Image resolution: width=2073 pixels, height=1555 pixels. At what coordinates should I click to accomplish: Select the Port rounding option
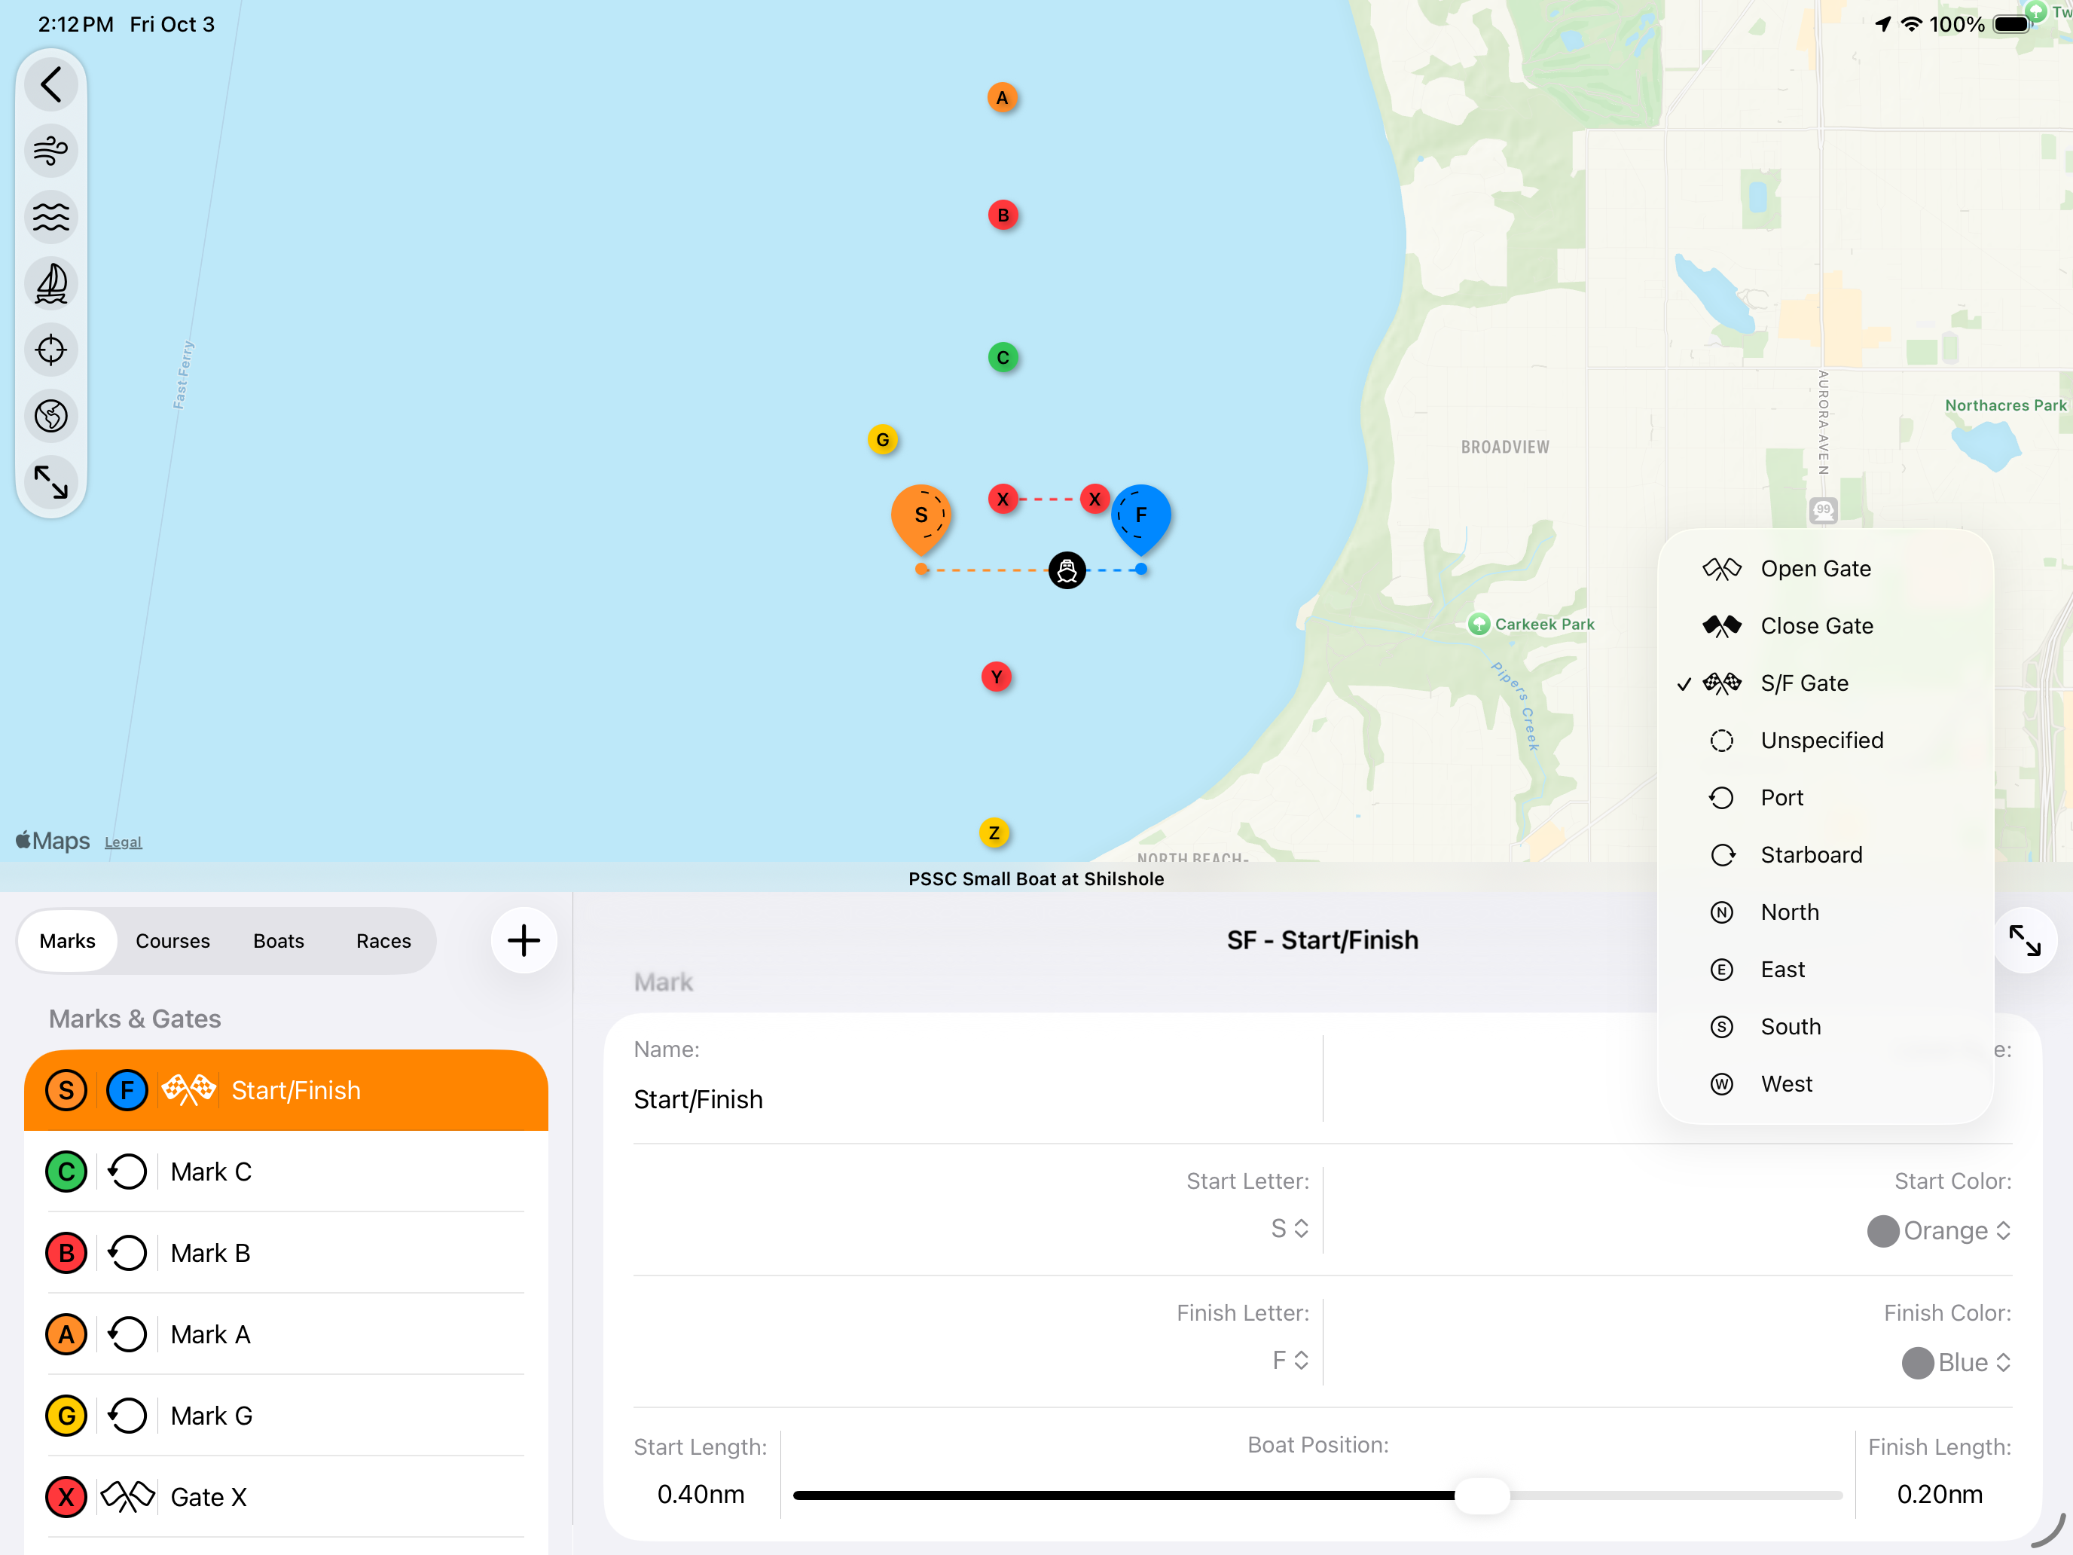pyautogui.click(x=1781, y=798)
